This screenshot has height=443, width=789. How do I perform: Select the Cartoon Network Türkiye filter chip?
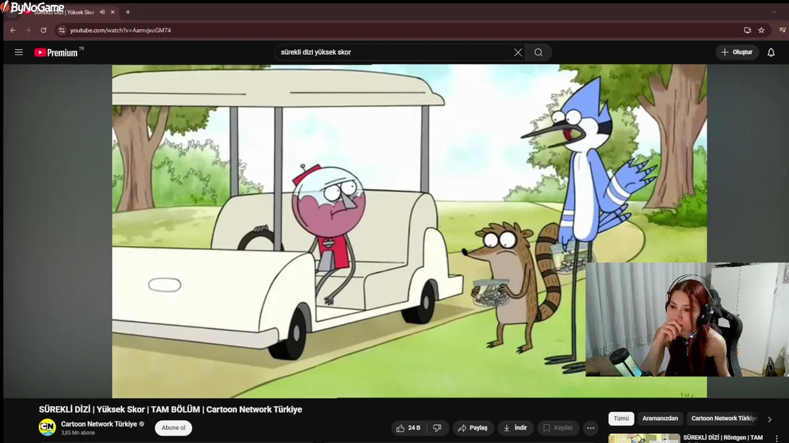coord(724,418)
